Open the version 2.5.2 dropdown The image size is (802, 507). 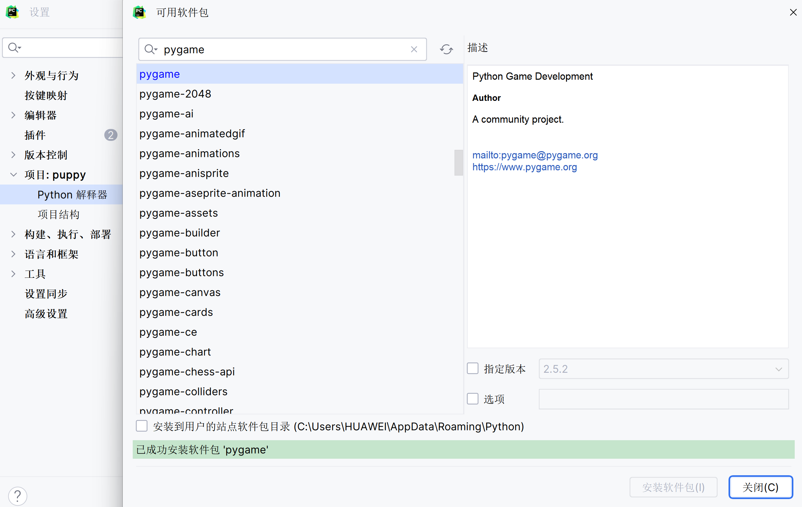point(663,369)
